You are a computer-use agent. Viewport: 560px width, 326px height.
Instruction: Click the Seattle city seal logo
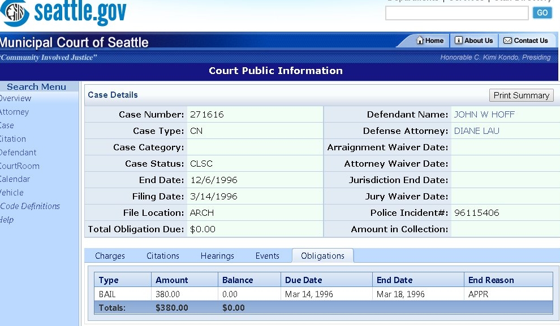pos(14,12)
